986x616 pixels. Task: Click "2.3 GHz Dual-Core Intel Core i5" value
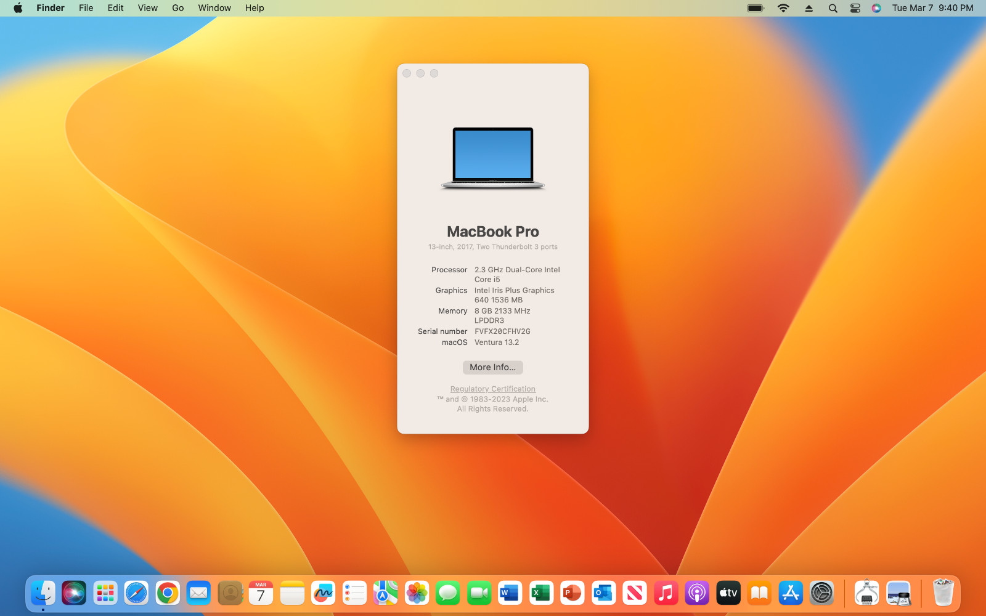point(517,275)
